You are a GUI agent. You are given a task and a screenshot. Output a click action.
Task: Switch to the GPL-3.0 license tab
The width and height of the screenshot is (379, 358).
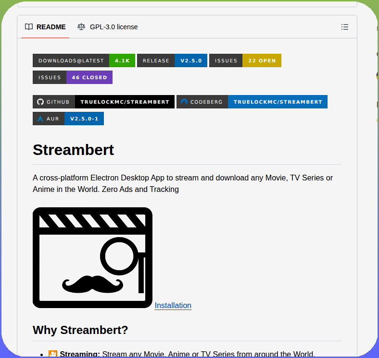(x=108, y=27)
